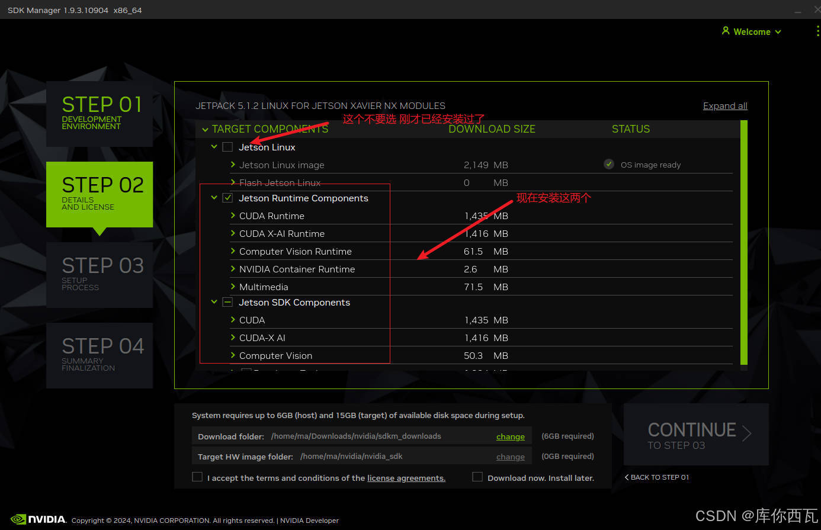821x530 pixels.
Task: Toggle Jetson SDK Components checkbox
Action: click(x=227, y=302)
